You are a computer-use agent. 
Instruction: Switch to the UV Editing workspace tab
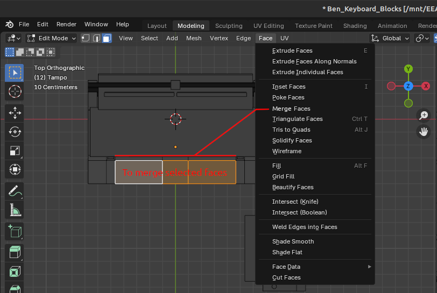click(x=269, y=26)
